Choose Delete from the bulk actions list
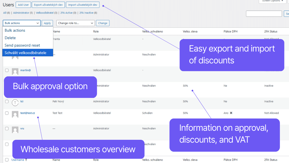Viewport: 289px width, 163px height. 28,38
